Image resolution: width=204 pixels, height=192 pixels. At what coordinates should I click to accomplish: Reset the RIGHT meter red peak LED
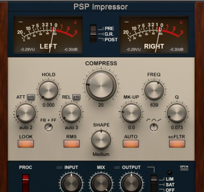[x=181, y=22]
